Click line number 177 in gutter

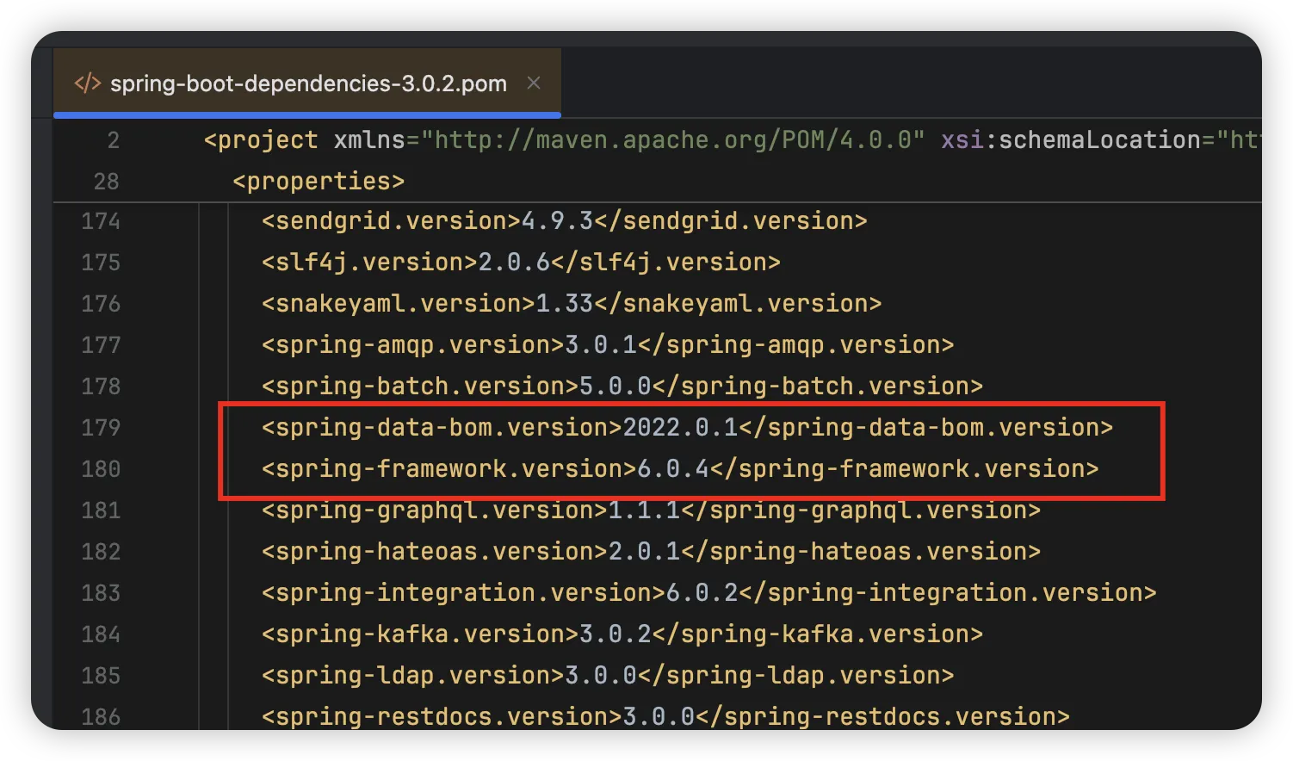click(x=101, y=345)
